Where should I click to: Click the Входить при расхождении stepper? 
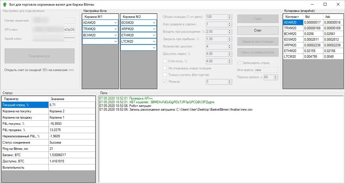(230, 32)
